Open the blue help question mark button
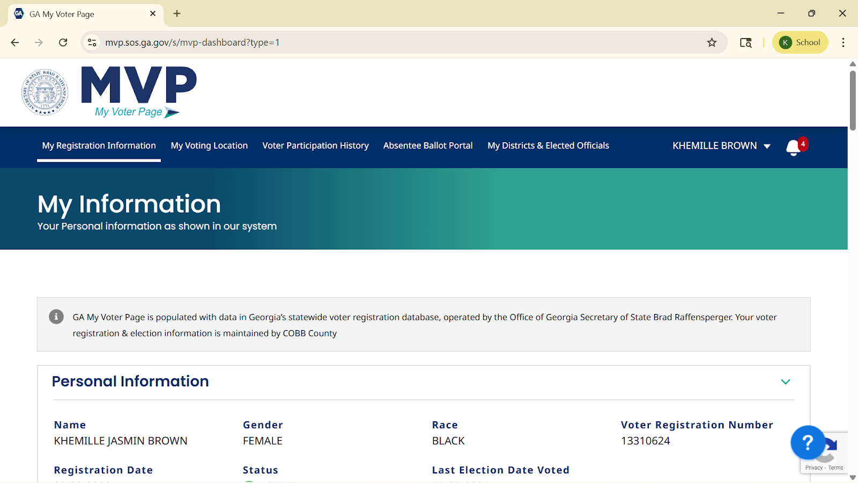Image resolution: width=858 pixels, height=483 pixels. (807, 443)
